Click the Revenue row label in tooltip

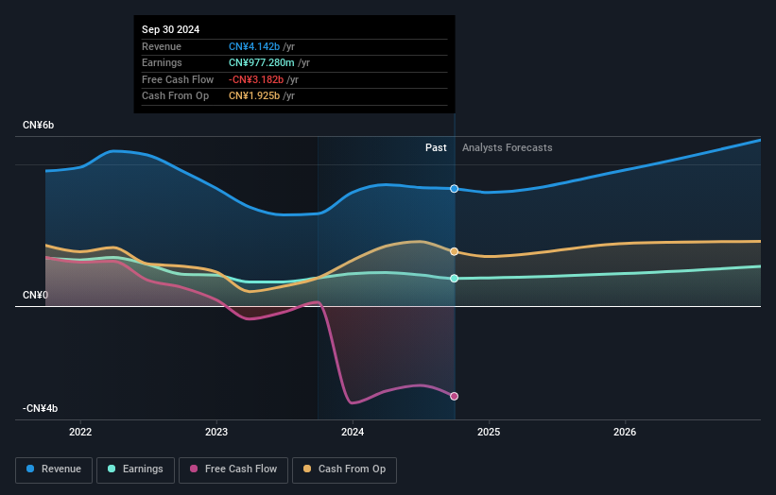pos(162,46)
